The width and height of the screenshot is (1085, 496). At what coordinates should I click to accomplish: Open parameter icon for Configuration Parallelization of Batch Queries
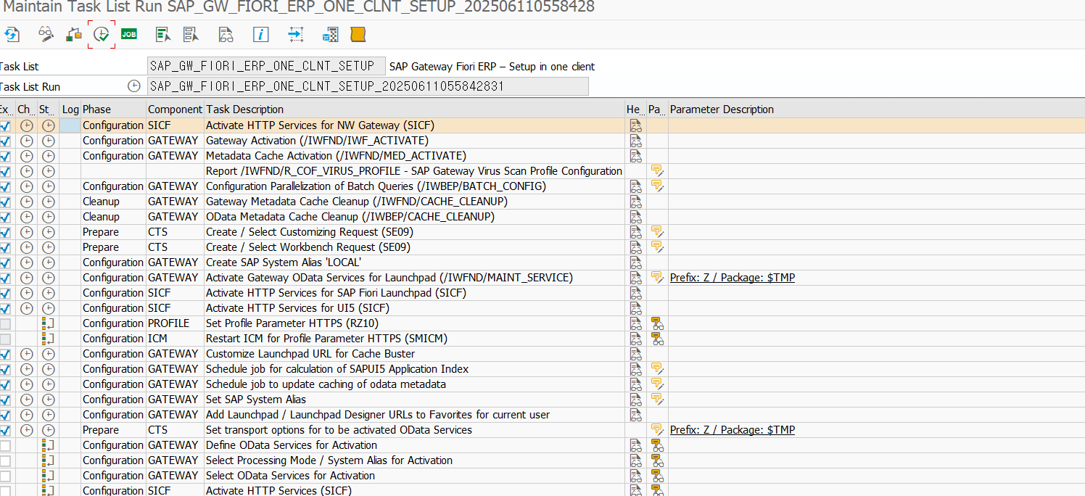(x=657, y=186)
